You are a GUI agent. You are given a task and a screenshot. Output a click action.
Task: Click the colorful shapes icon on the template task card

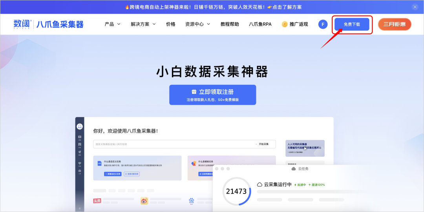point(194,163)
